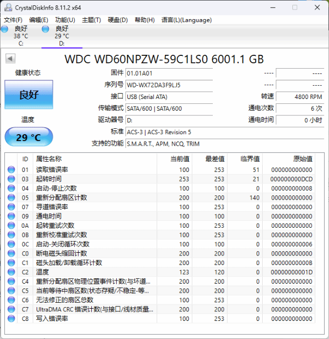Open the 编辑(E) menu
This screenshot has height=339, width=329.
(39, 20)
